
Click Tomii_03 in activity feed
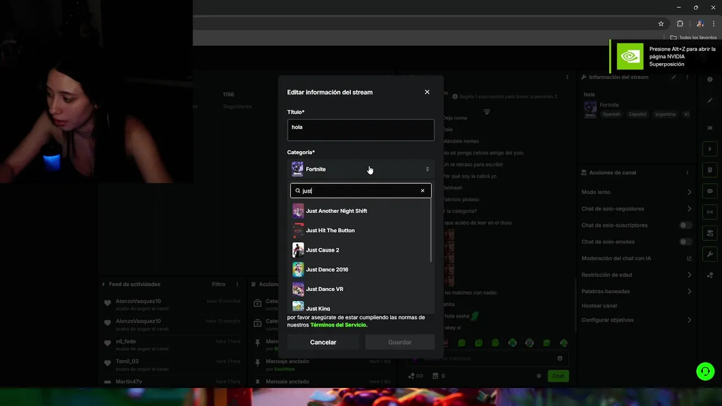pos(127,361)
